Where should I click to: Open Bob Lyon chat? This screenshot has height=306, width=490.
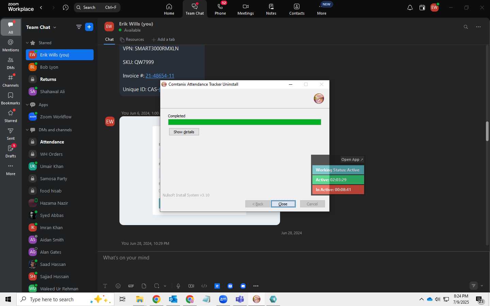pos(60,67)
